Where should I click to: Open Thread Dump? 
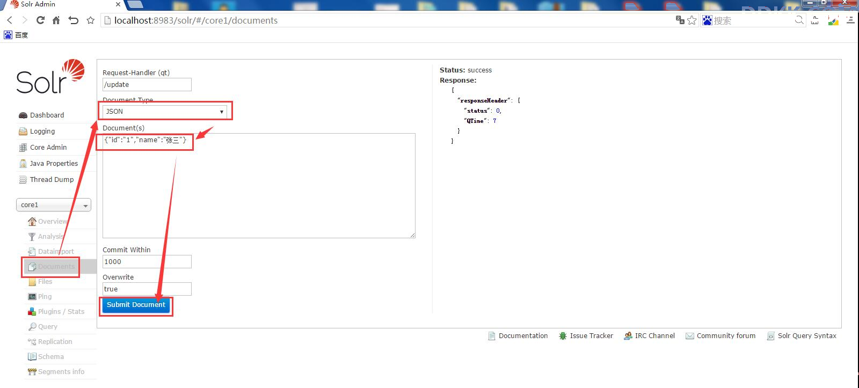[52, 179]
